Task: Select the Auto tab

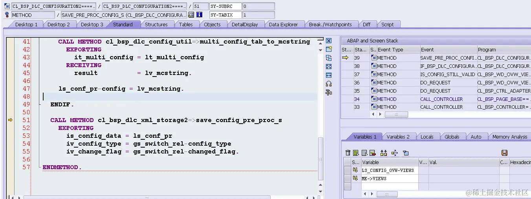Action: (x=476, y=137)
